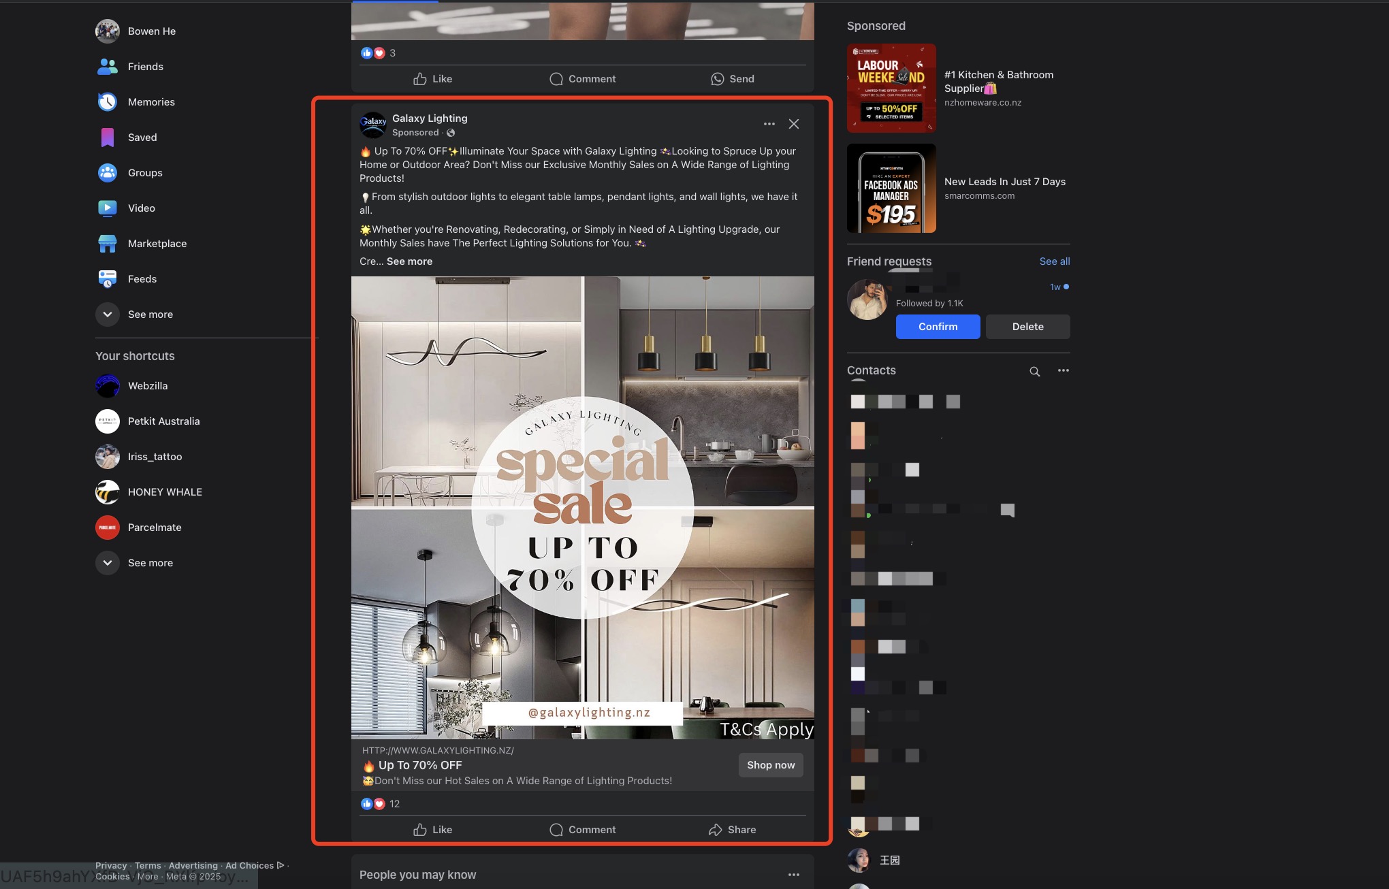Comment on the top post
Viewport: 1389px width, 889px height.
pyautogui.click(x=583, y=79)
